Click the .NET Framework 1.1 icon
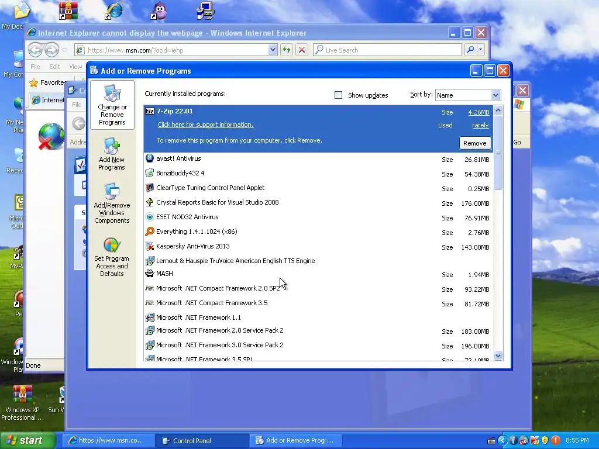Viewport: 599px width, 449px height. 150,317
